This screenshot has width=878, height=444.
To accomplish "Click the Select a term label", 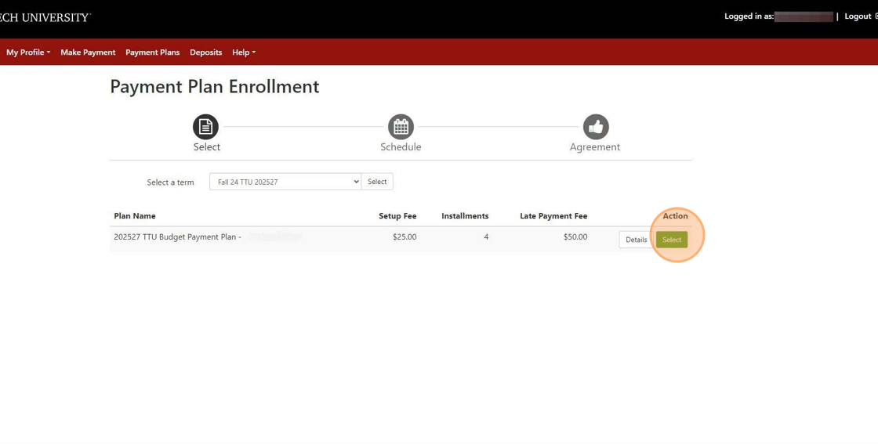I will click(x=170, y=182).
